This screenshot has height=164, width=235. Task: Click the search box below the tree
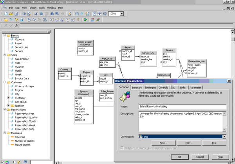[42, 162]
